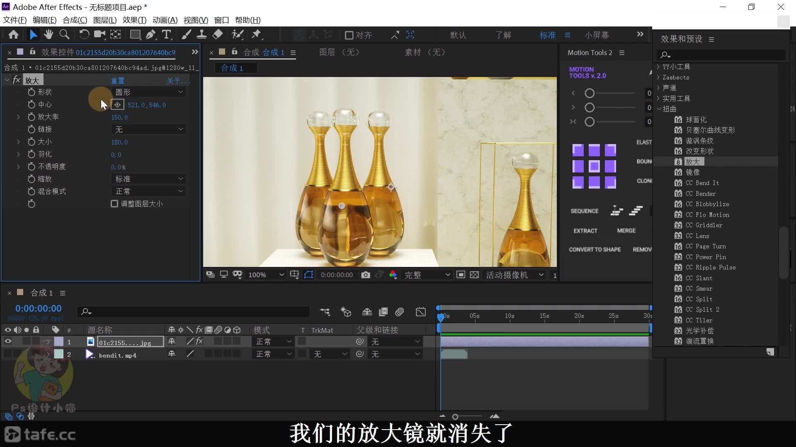Toggle motion blur icon in timeline
The height and width of the screenshot is (447, 796).
(400, 312)
